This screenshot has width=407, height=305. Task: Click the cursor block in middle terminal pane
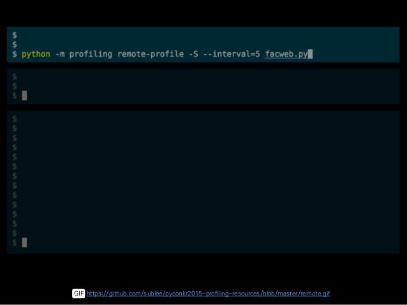click(24, 96)
